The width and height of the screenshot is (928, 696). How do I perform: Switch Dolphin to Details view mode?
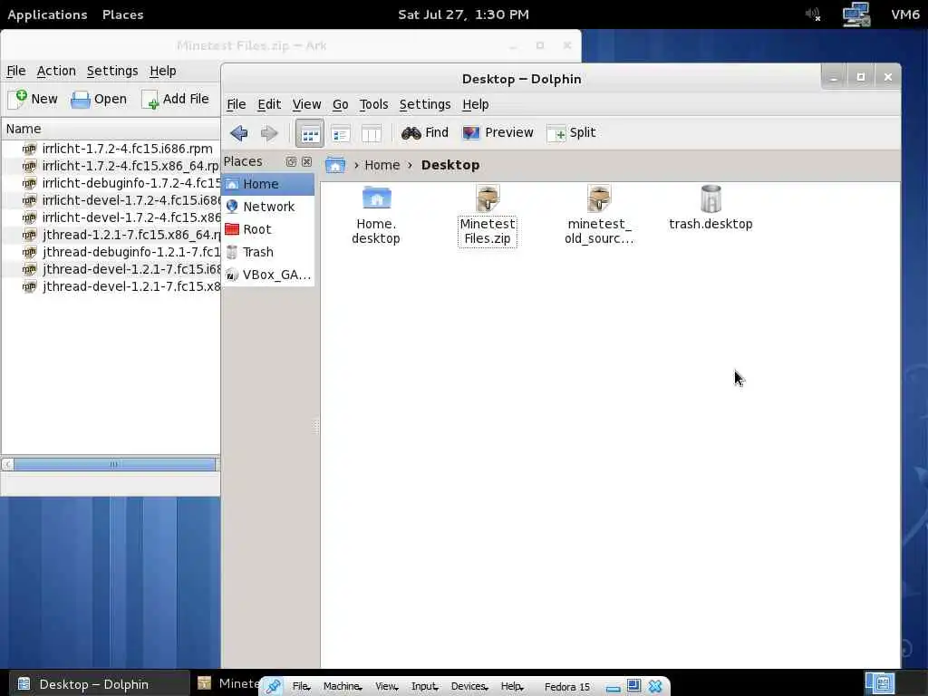coord(341,134)
